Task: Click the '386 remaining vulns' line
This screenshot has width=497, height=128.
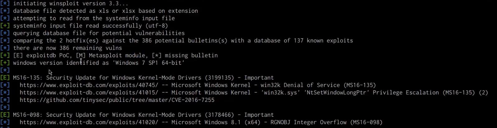Action: (68, 48)
